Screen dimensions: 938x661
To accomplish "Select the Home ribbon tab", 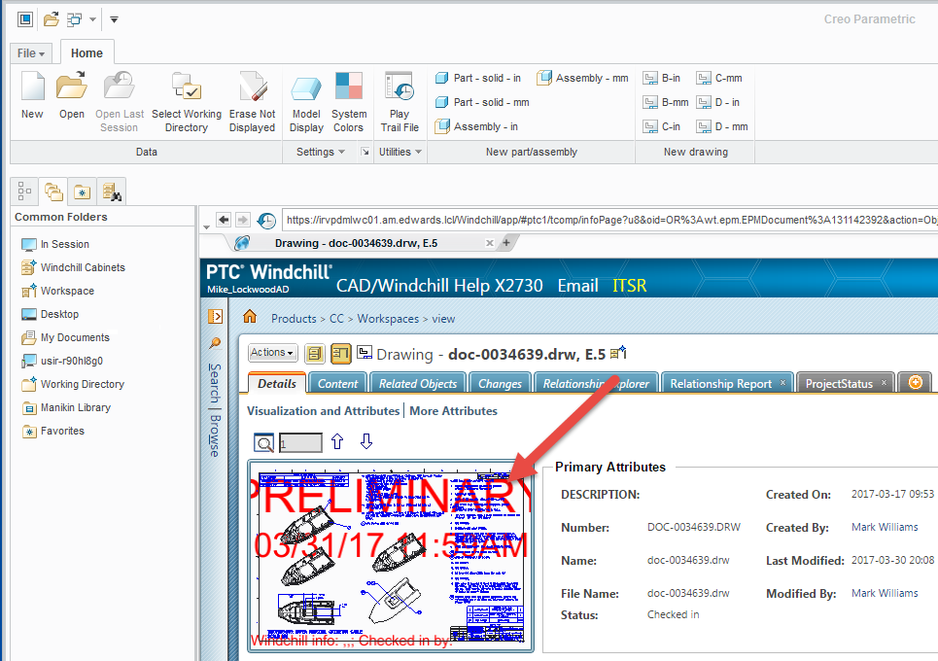I will pos(87,53).
